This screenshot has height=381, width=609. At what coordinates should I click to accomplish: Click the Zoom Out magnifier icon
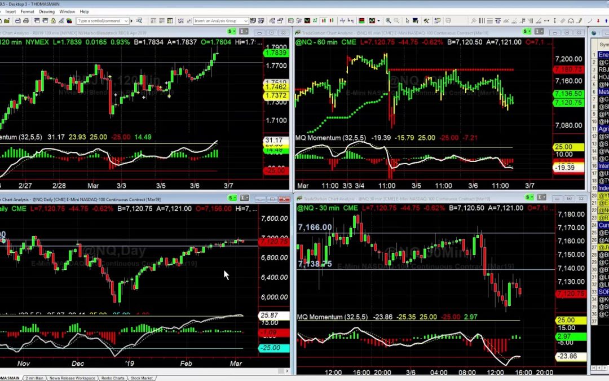396,21
